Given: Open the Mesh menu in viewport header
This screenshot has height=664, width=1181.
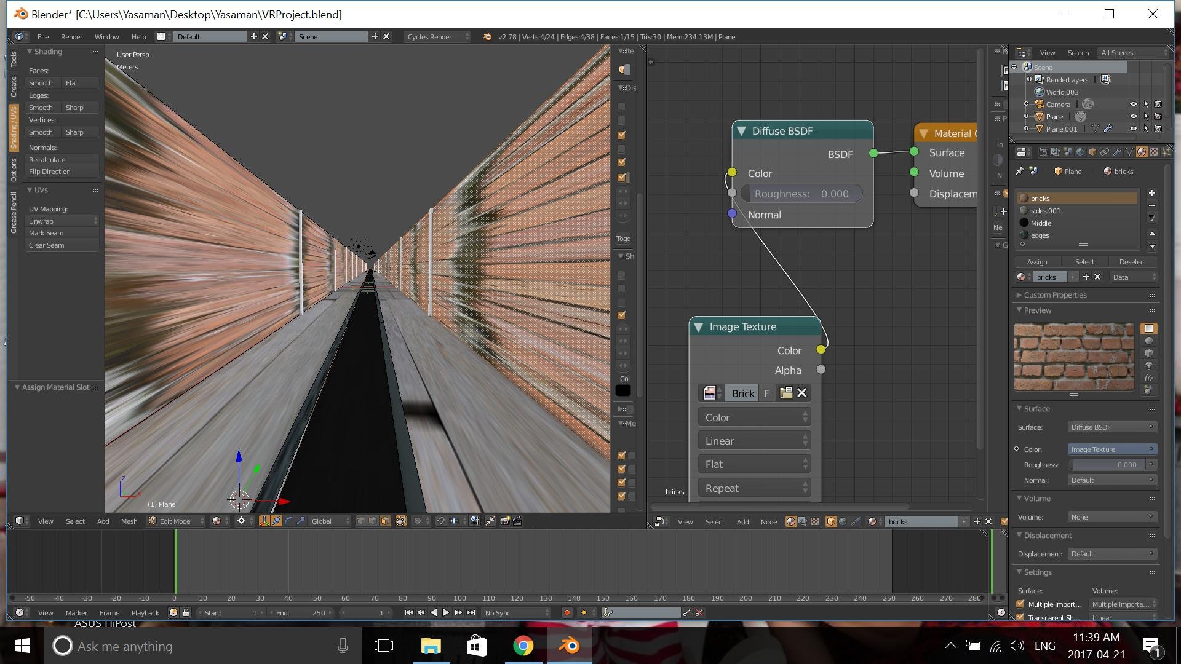Looking at the screenshot, I should click(x=129, y=521).
